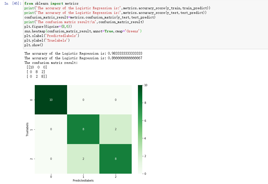Click the plt.ylabel('Truelabels') code line
Screen dimensions: 268x184
pyautogui.click(x=47, y=40)
